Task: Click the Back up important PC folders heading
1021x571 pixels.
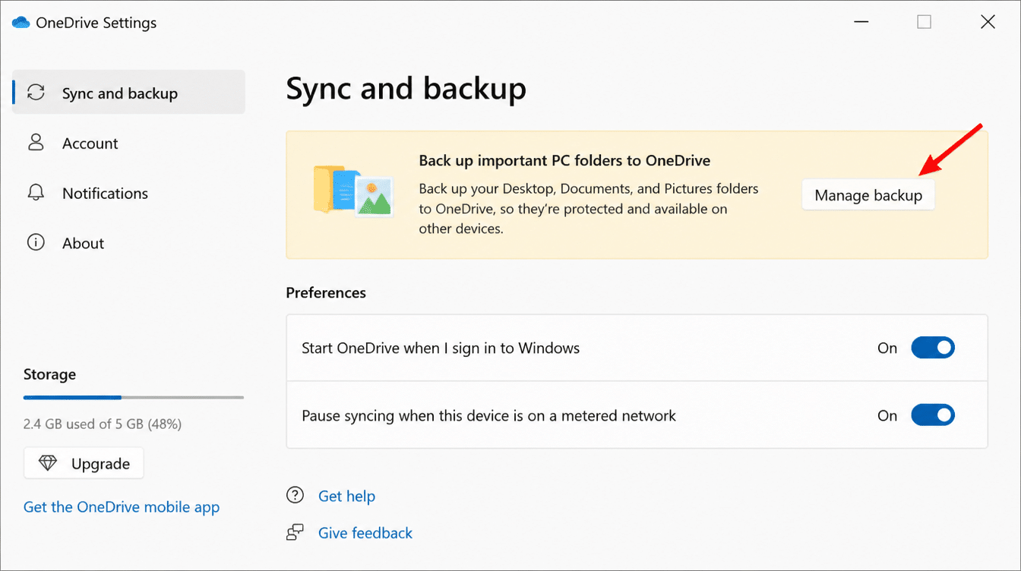Action: [564, 161]
